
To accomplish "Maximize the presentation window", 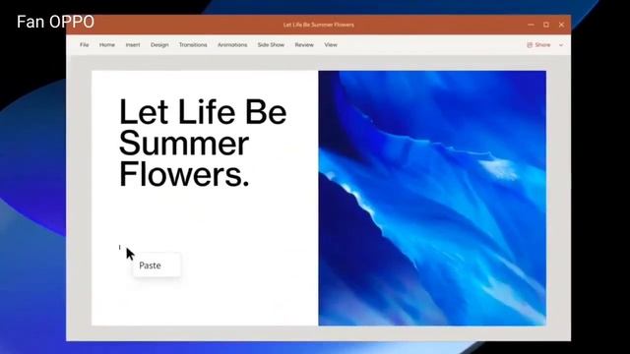I will click(546, 25).
